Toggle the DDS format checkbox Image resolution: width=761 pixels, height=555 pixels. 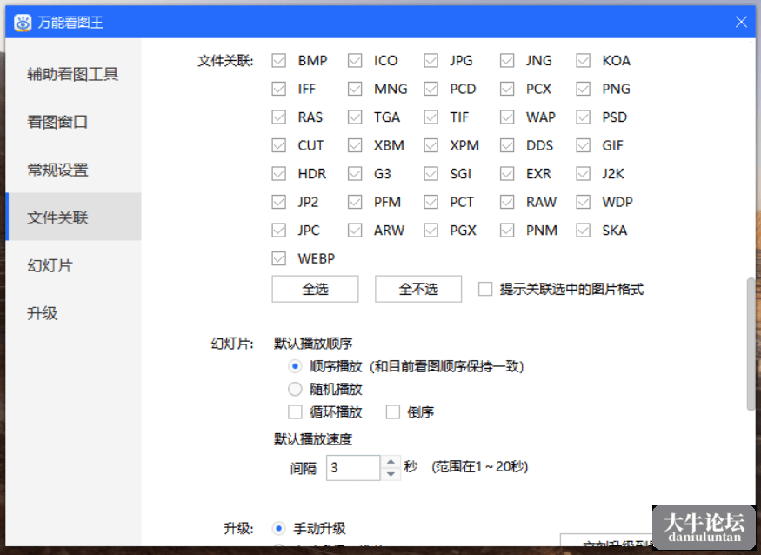[507, 145]
